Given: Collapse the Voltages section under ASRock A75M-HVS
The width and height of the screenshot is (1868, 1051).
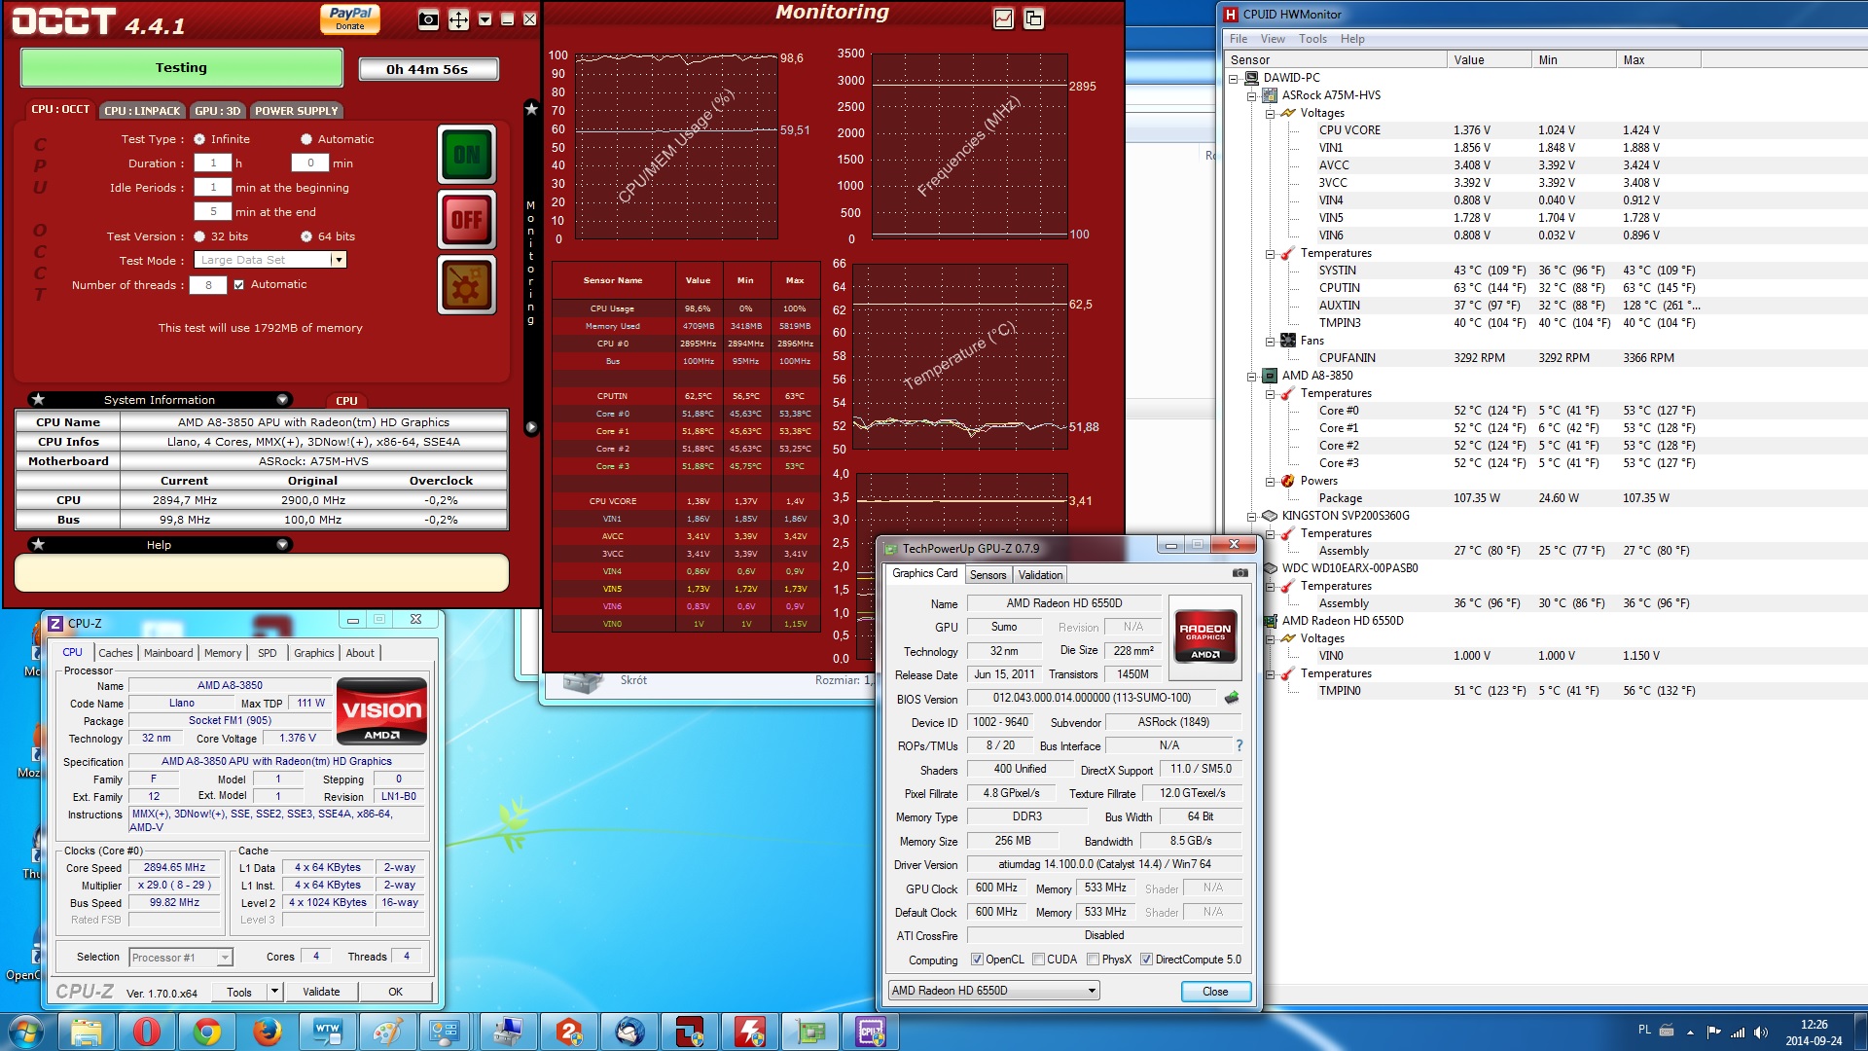Looking at the screenshot, I should pyautogui.click(x=1271, y=113).
